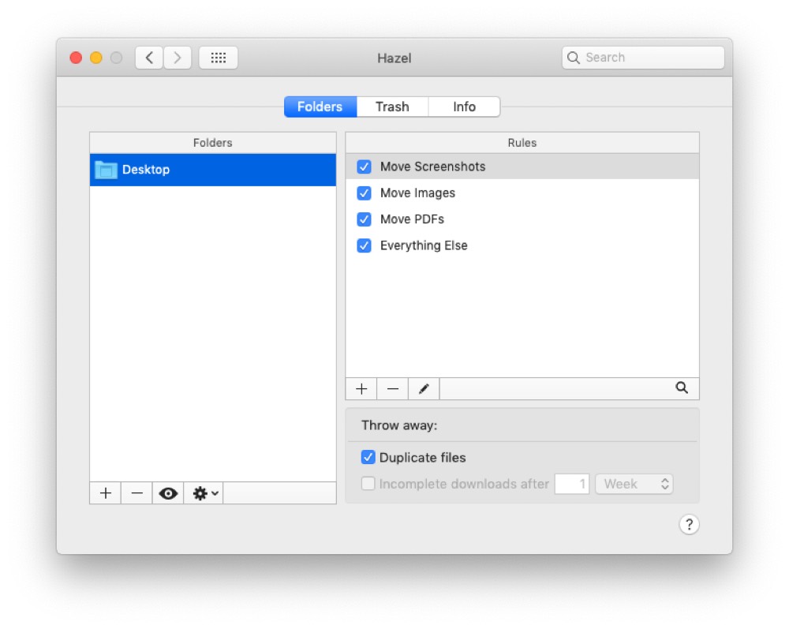Minimize the Hazel window with yellow button
The image size is (789, 629).
pyautogui.click(x=96, y=58)
